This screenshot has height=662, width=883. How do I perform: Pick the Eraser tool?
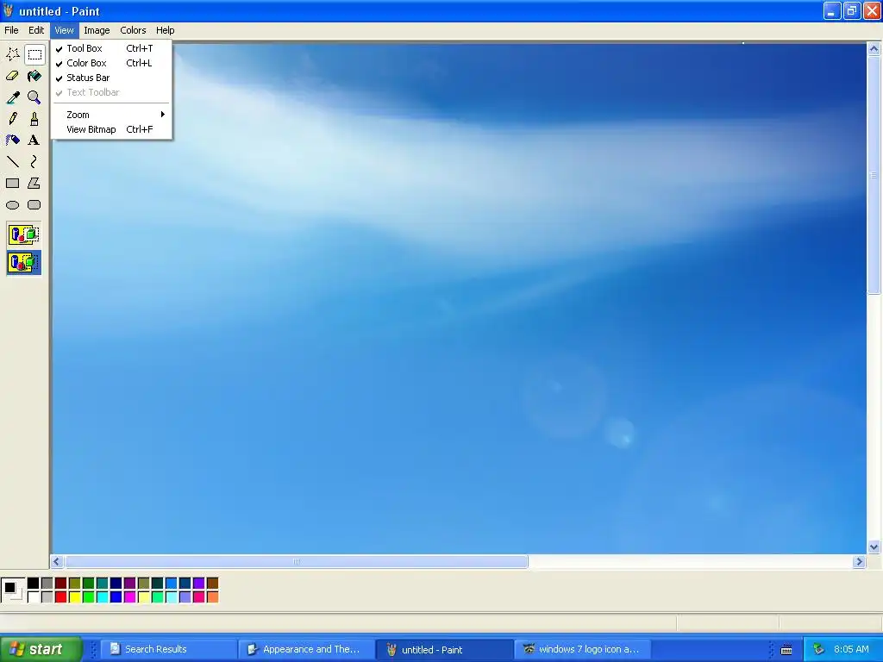(12, 76)
